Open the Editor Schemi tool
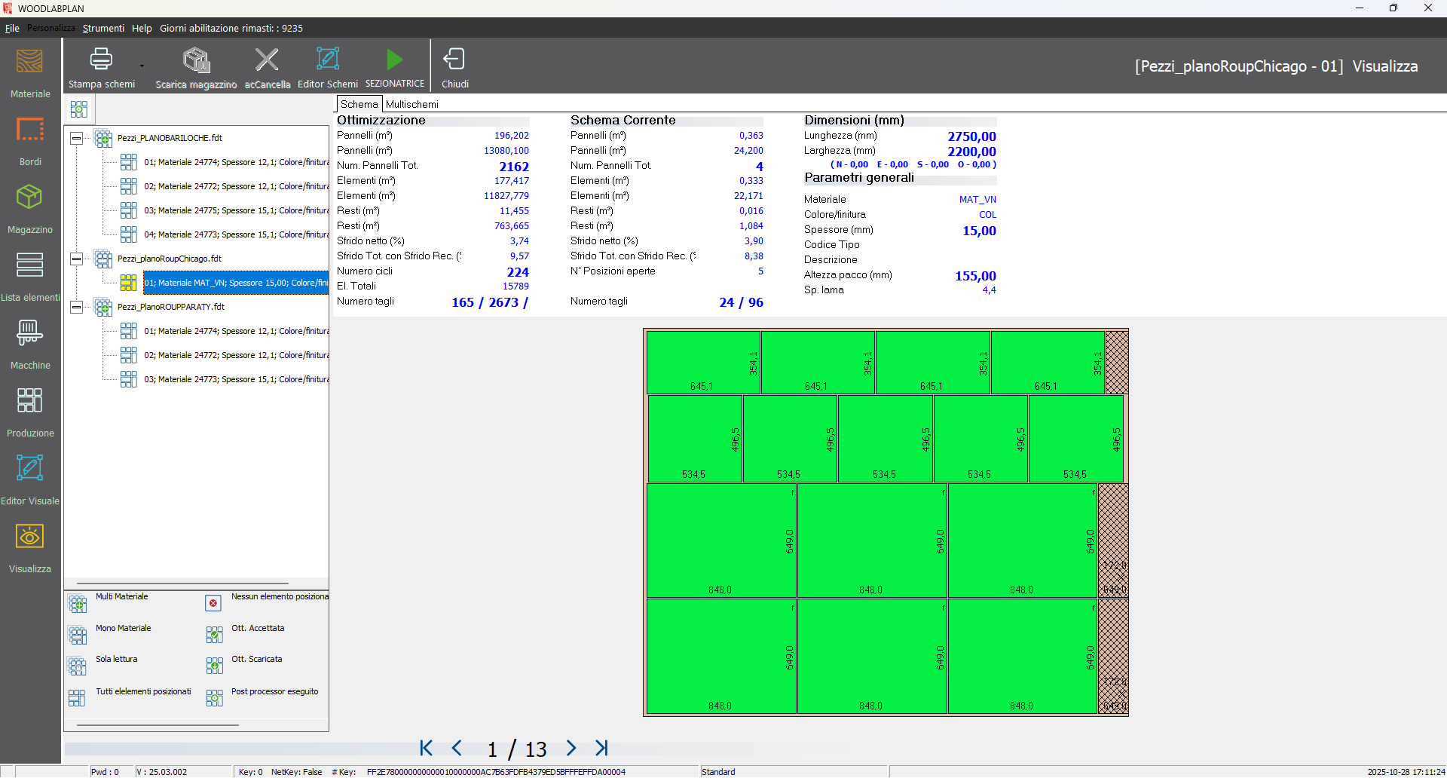The image size is (1447, 778). [327, 66]
